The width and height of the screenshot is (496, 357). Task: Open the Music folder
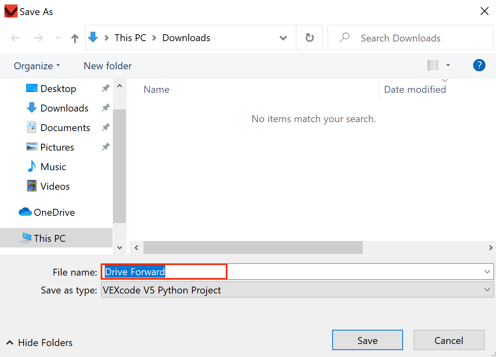click(53, 166)
